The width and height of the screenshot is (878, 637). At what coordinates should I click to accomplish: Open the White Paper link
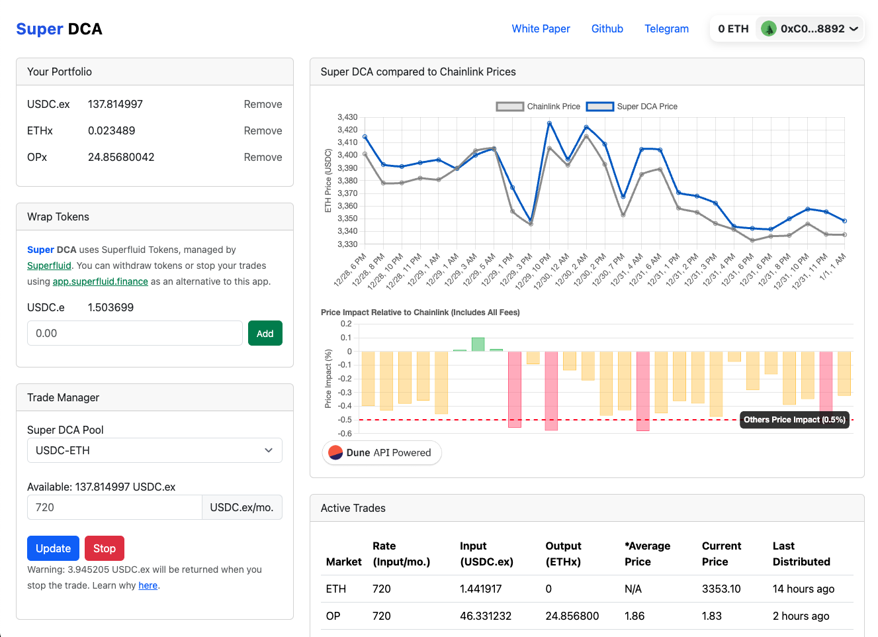pyautogui.click(x=541, y=28)
